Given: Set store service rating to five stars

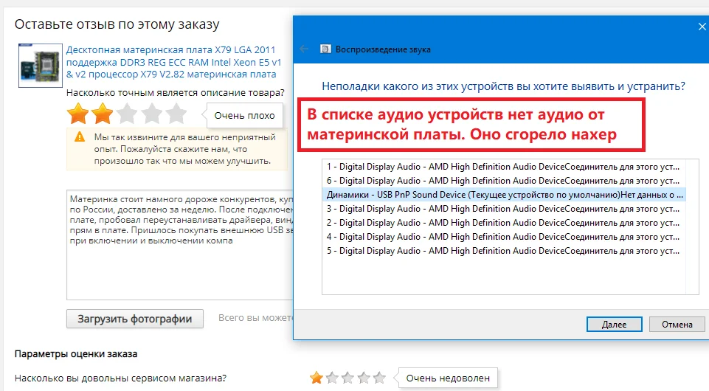Looking at the screenshot, I should pyautogui.click(x=379, y=378).
